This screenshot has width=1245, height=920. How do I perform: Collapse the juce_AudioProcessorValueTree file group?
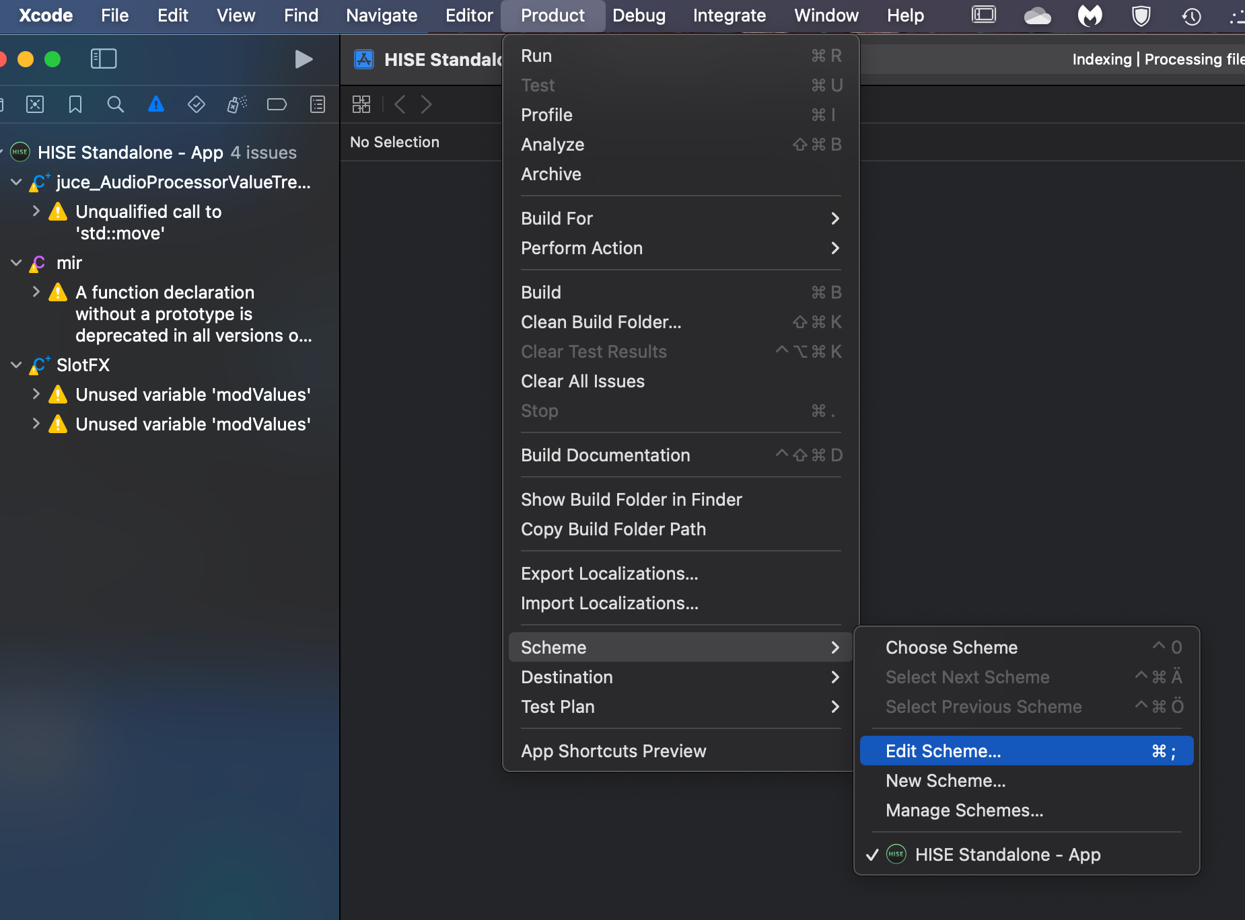pyautogui.click(x=16, y=182)
